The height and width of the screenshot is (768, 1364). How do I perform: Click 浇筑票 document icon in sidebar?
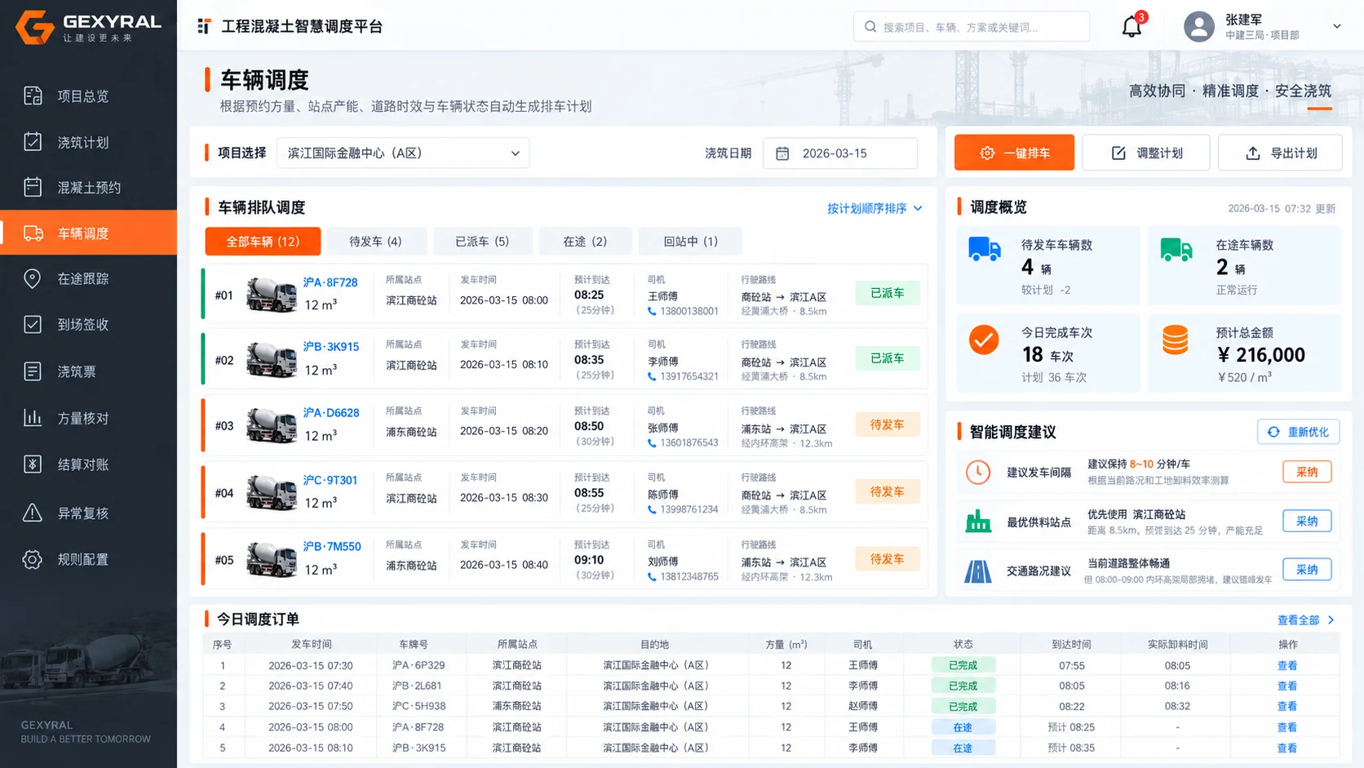[33, 371]
